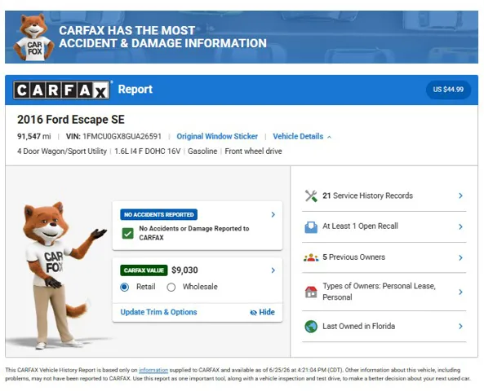Image resolution: width=484 pixels, height=391 pixels.
Task: Click the '1.6L I4 F DOHC 16V' engine text
Action: tap(147, 152)
